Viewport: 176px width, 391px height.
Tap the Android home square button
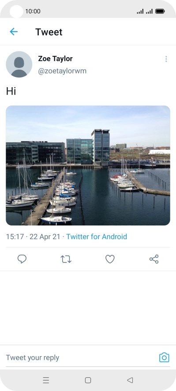pos(88,380)
